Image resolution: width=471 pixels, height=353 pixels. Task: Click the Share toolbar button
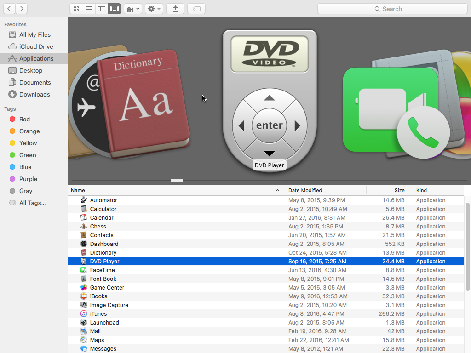coord(175,9)
